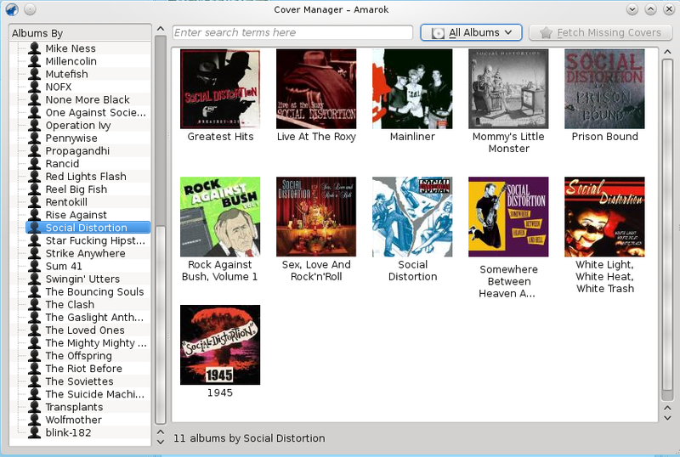The image size is (680, 457).
Task: Select Wolfmother artist
Action: coord(88,420)
